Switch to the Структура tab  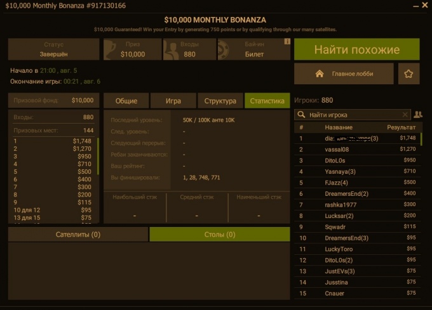coord(220,101)
